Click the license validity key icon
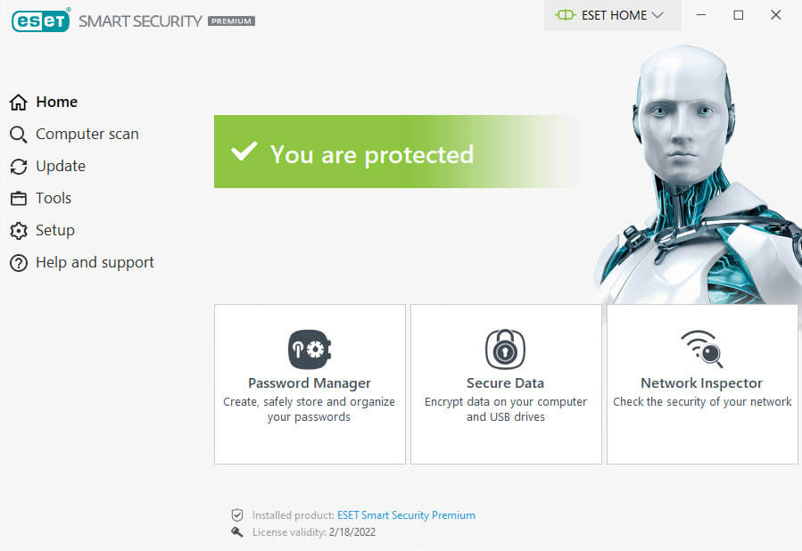The height and width of the screenshot is (551, 802). pyautogui.click(x=237, y=532)
